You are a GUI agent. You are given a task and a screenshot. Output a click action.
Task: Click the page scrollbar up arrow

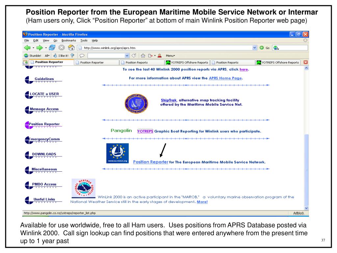pos(306,68)
